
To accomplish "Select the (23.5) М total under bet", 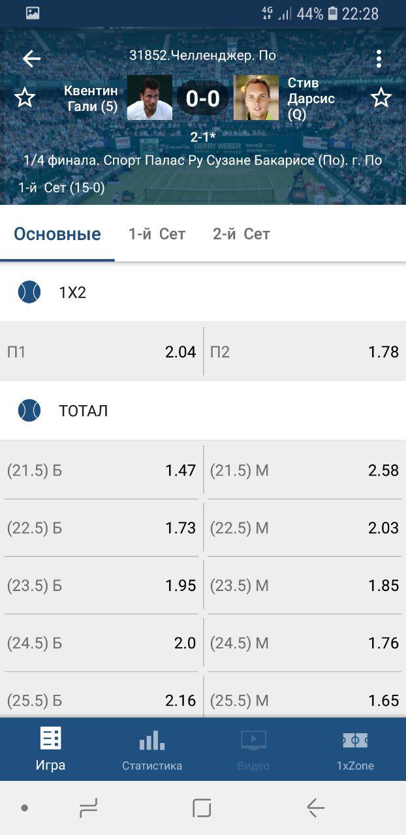I will pos(304,586).
